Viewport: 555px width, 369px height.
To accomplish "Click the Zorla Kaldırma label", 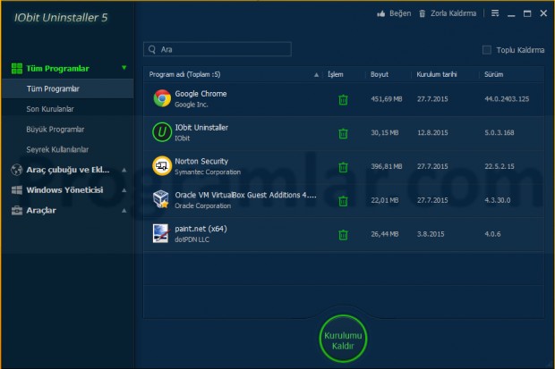I will [454, 13].
